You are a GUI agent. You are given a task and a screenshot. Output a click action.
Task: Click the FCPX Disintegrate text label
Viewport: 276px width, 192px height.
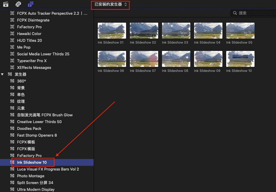(33, 20)
